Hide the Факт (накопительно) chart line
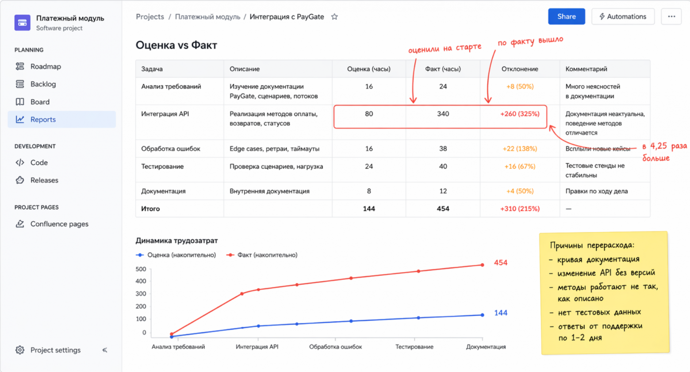The image size is (690, 372). point(265,255)
